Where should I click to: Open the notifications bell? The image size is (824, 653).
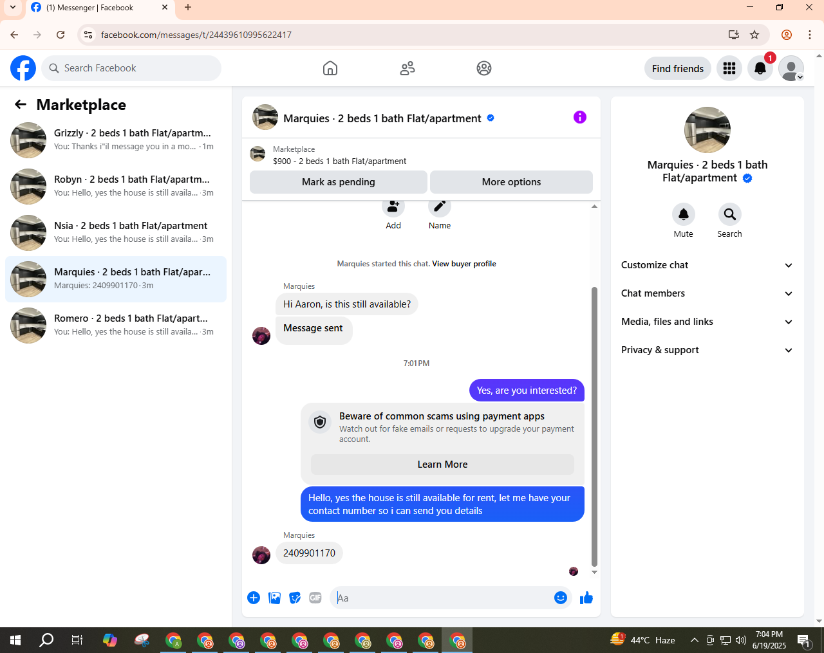click(x=760, y=68)
